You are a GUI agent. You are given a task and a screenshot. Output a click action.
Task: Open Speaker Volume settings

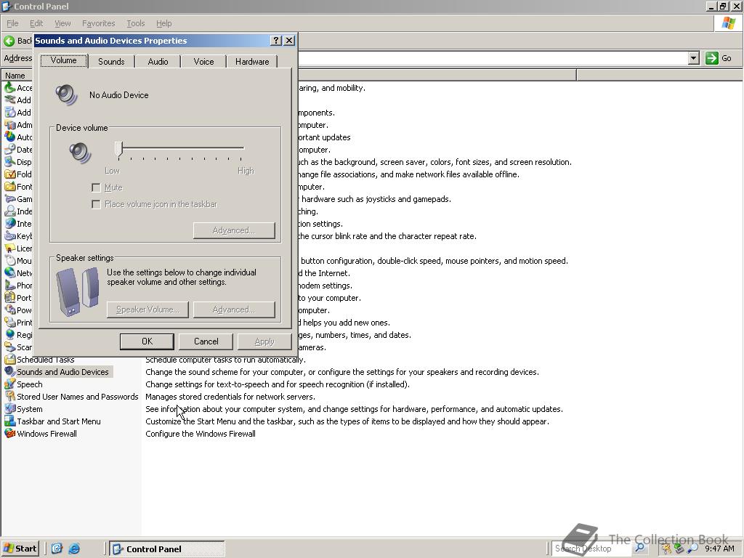(147, 310)
